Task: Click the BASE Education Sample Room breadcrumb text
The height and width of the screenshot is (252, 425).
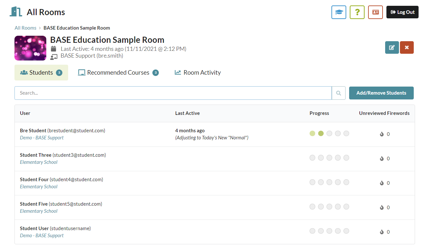Action: (x=77, y=28)
